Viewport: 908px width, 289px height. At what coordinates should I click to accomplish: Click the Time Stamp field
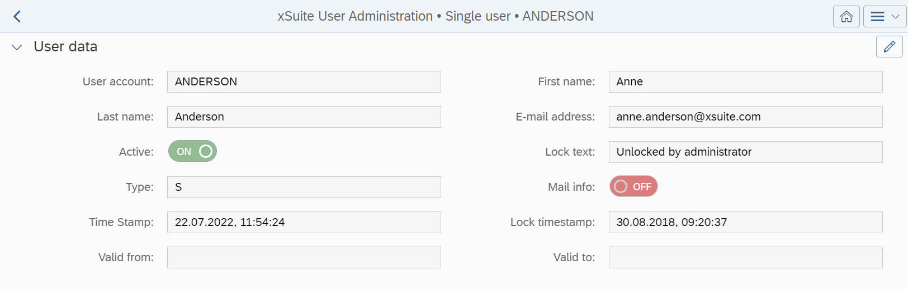tap(304, 222)
